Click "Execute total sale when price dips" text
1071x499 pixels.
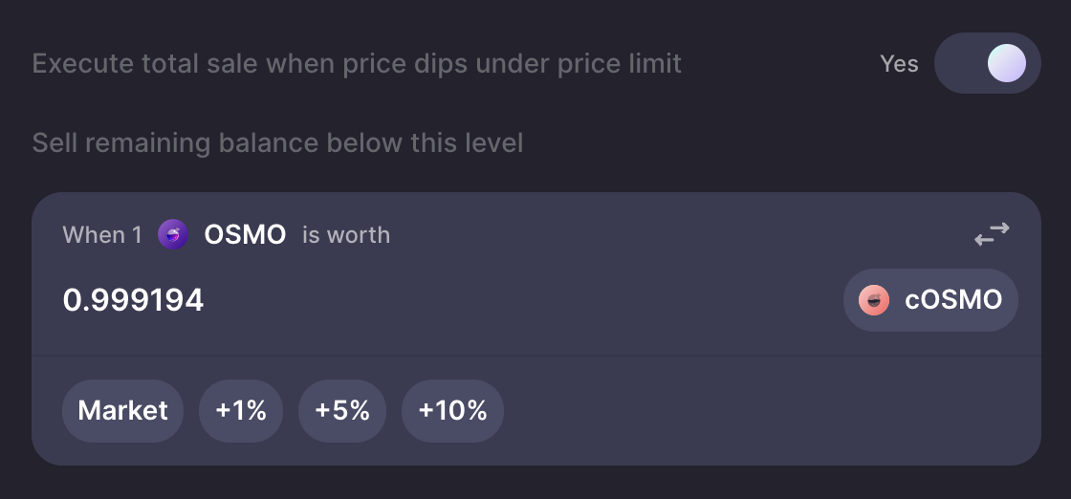[250, 64]
